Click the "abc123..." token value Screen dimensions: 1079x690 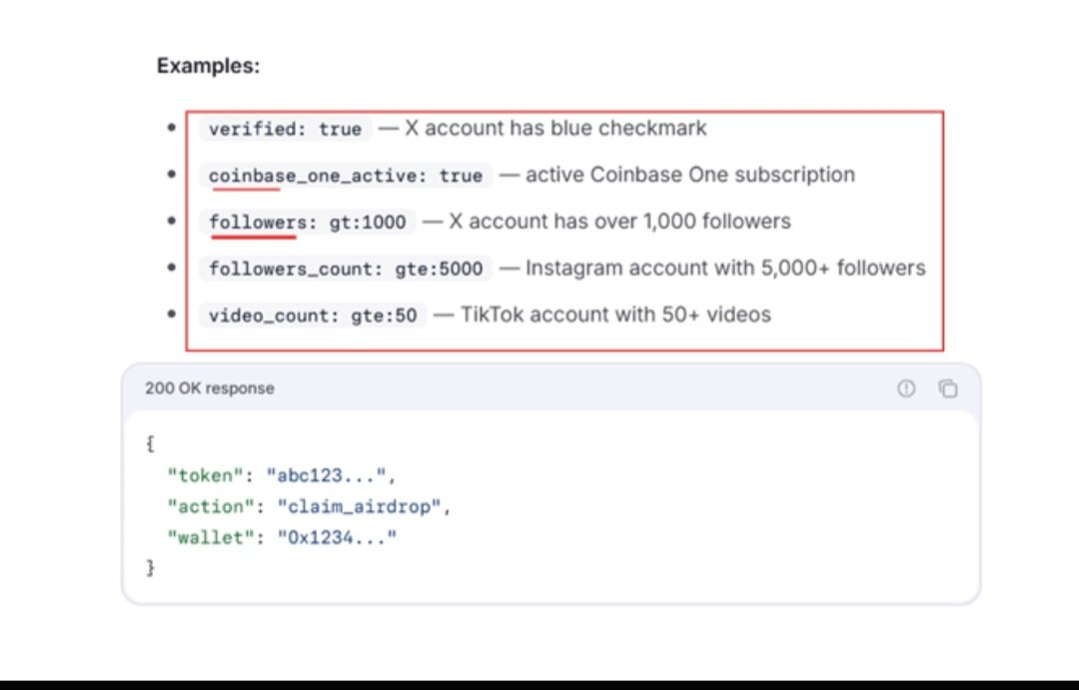(x=326, y=475)
